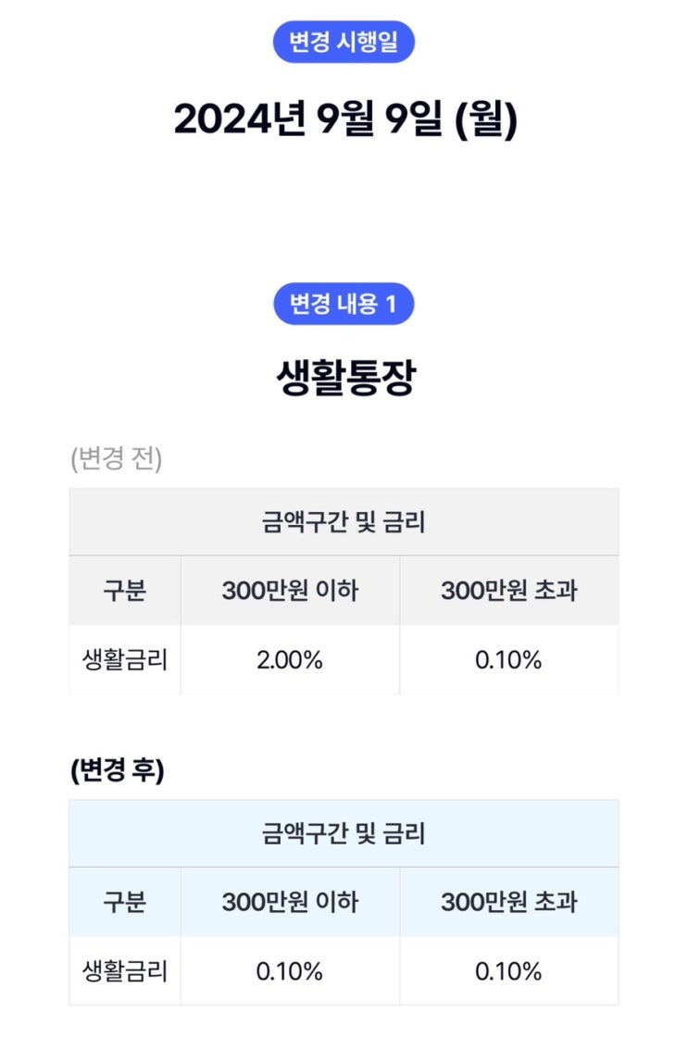
Task: Click the 구분 cell in the after-change table
Action: point(125,902)
